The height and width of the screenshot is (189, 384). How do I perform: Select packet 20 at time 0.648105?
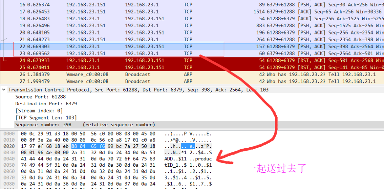coord(192,33)
